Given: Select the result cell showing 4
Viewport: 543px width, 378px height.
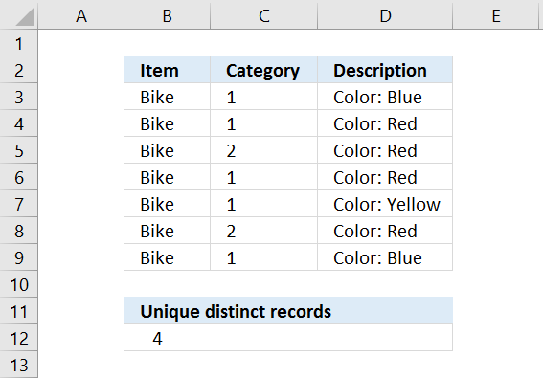Looking at the screenshot, I should (288, 338).
